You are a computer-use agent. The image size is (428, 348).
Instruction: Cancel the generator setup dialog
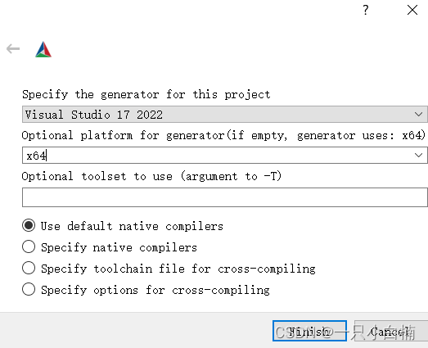click(391, 331)
